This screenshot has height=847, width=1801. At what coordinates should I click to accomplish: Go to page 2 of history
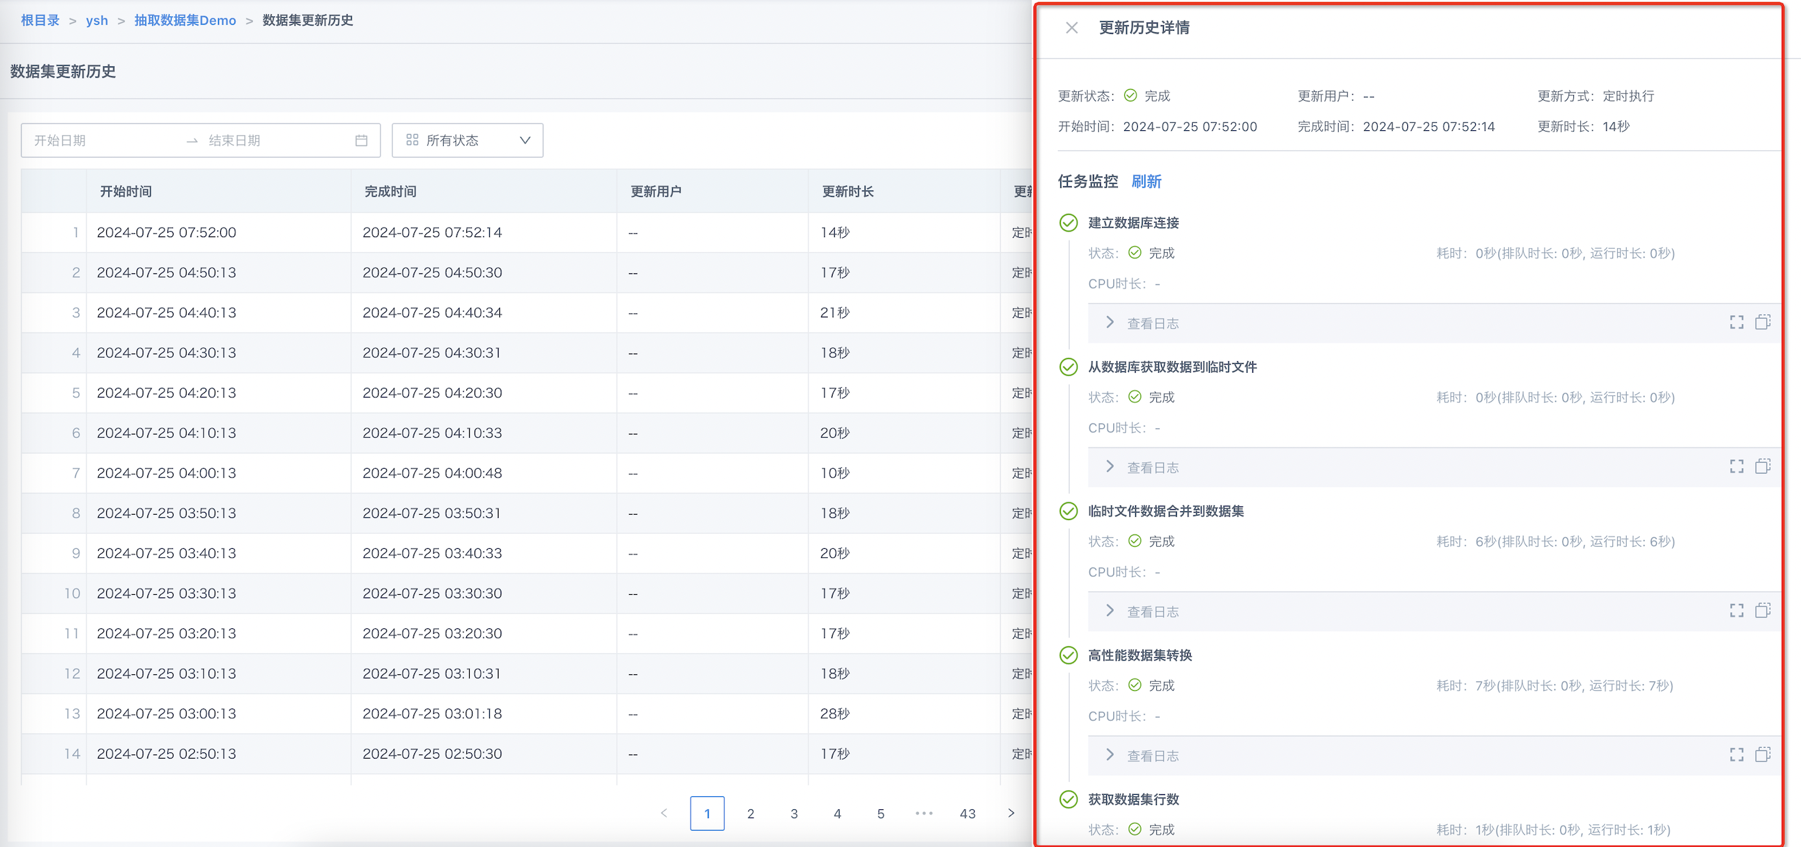(750, 813)
